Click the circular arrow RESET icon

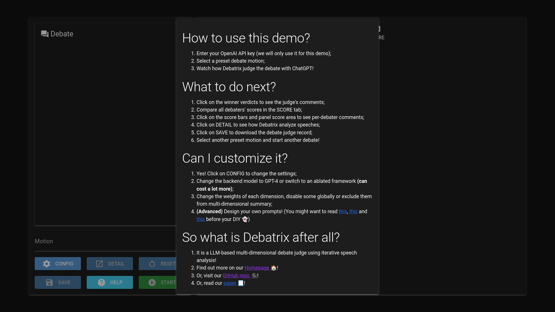pyautogui.click(x=152, y=264)
